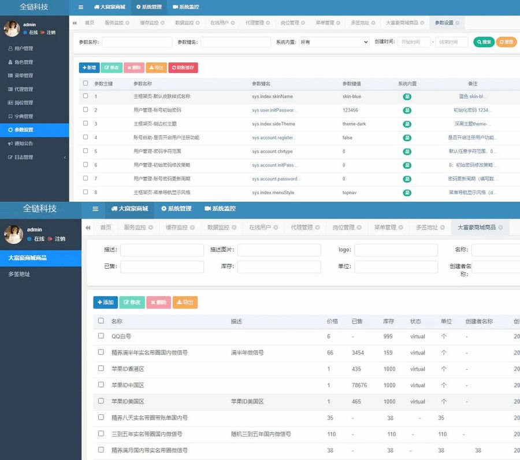The width and height of the screenshot is (520, 460).
Task: Click the hamburger icon to collapse the sidebar
Action: 80,8
